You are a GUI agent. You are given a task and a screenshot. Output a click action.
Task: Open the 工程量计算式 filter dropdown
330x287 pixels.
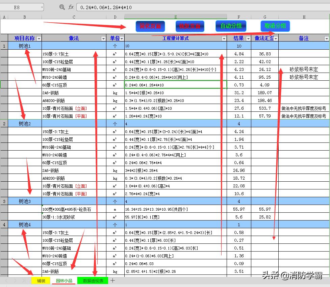tap(224, 38)
